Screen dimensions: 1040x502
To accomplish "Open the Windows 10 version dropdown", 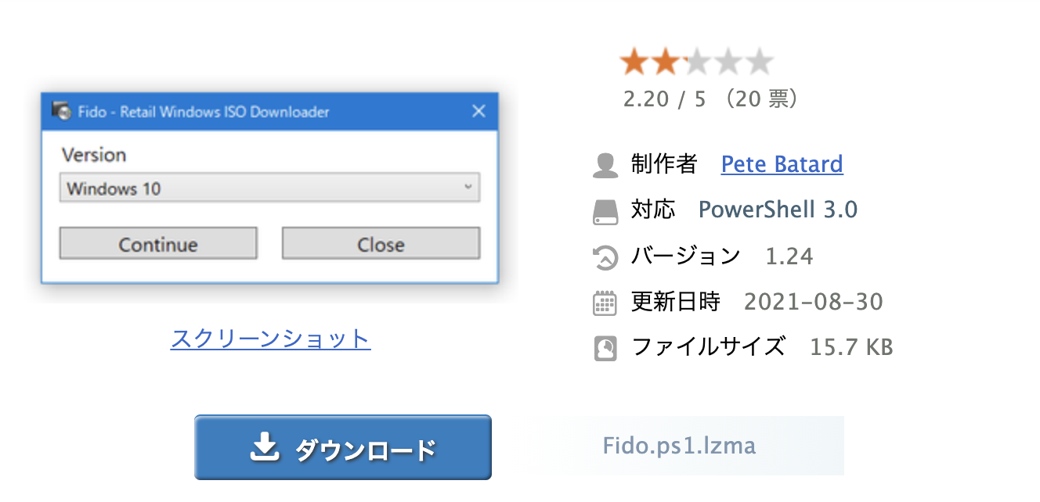I will tap(269, 188).
